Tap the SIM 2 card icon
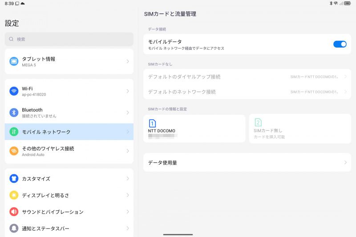 (258, 122)
